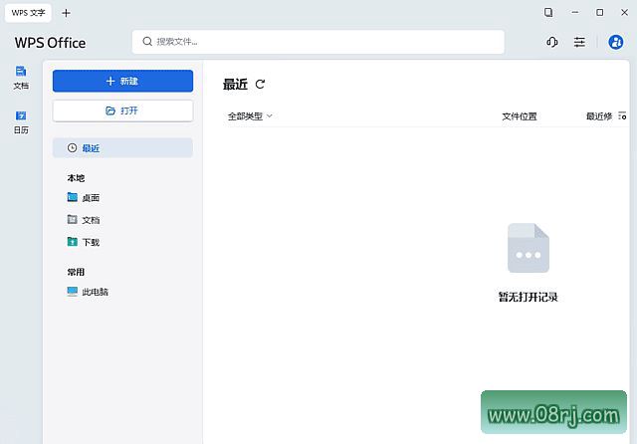This screenshot has height=444, width=637.
Task: Click the 暂无打开记录 empty file icon
Action: tap(529, 248)
